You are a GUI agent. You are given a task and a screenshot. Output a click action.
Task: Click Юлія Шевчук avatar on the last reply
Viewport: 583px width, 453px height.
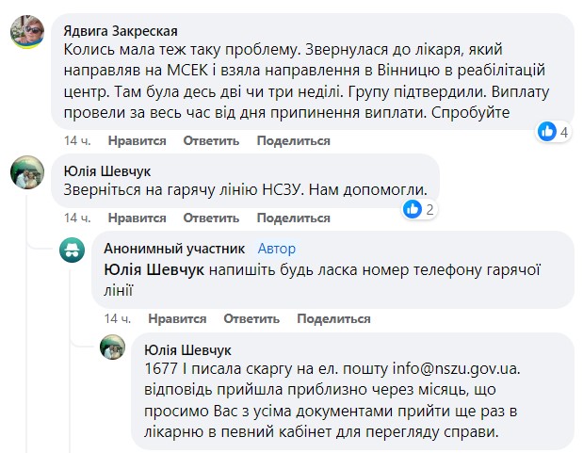(x=113, y=347)
